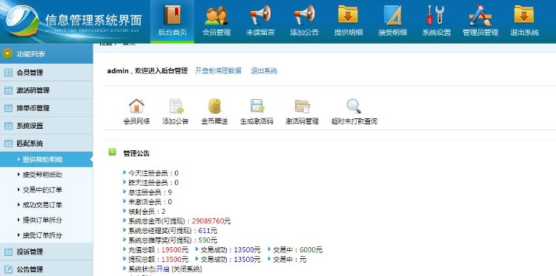Open 后台首页 book icon in top navigation
This screenshot has width=556, height=276.
(172, 15)
